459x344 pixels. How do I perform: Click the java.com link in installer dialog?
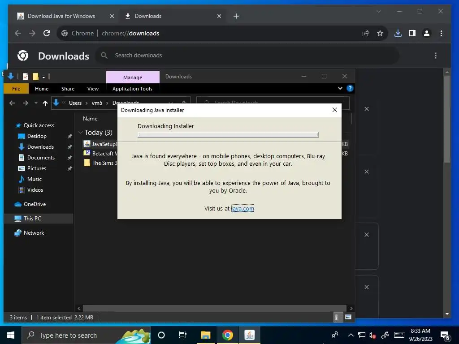click(x=242, y=208)
